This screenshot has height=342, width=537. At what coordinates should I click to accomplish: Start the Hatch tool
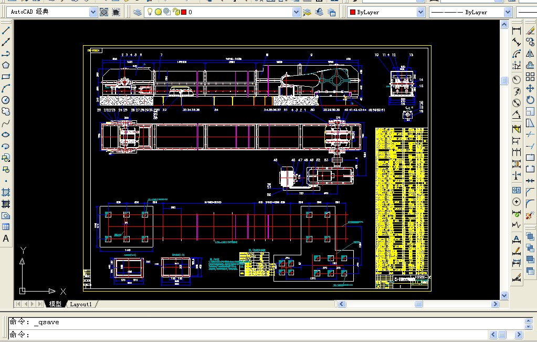click(6, 192)
